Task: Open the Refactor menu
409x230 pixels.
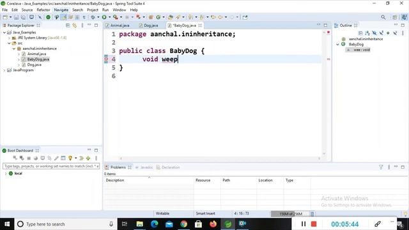Action: click(43, 10)
